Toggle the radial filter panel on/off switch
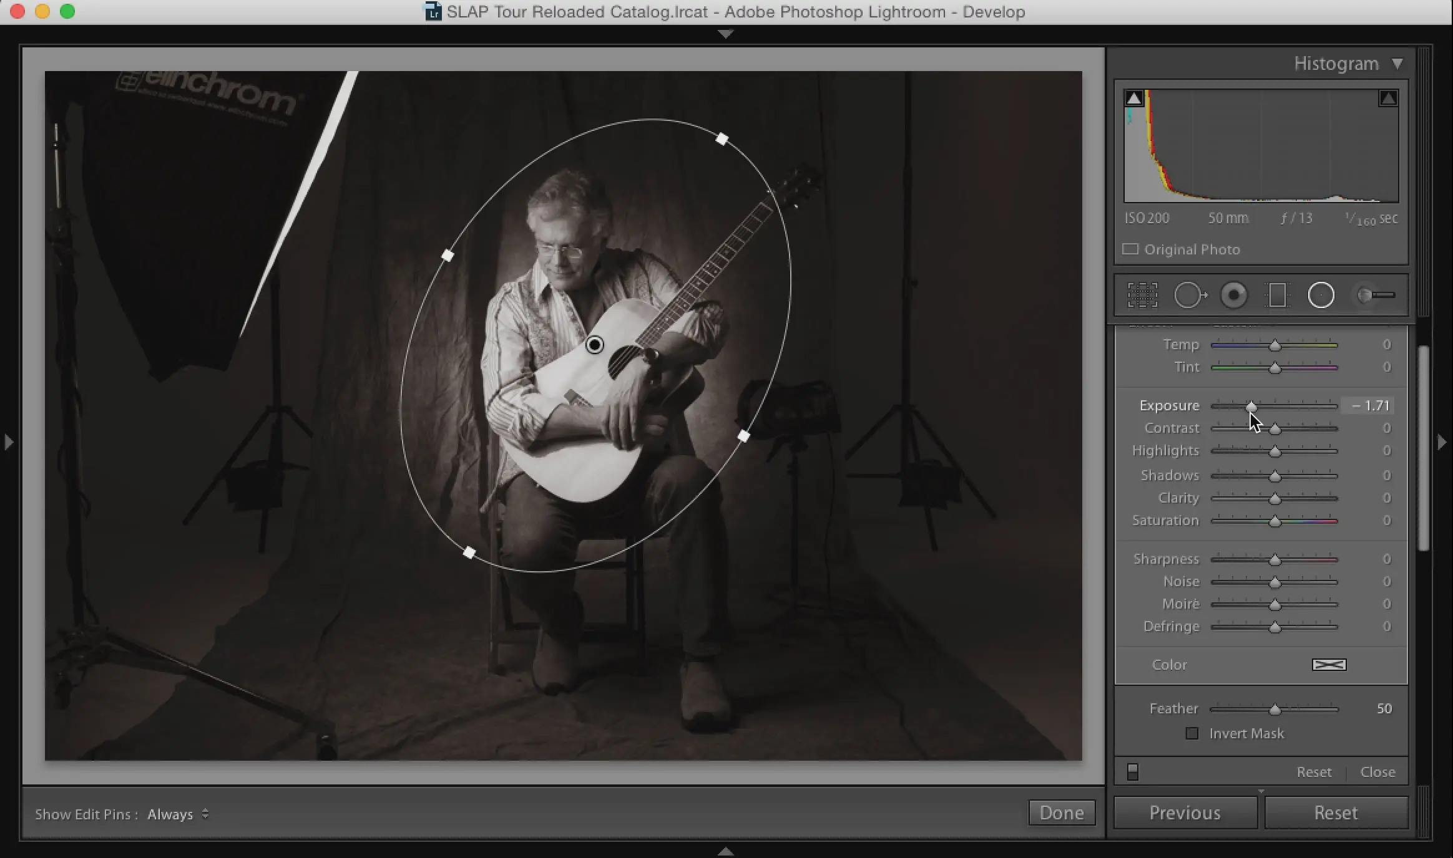This screenshot has height=858, width=1453. tap(1133, 772)
